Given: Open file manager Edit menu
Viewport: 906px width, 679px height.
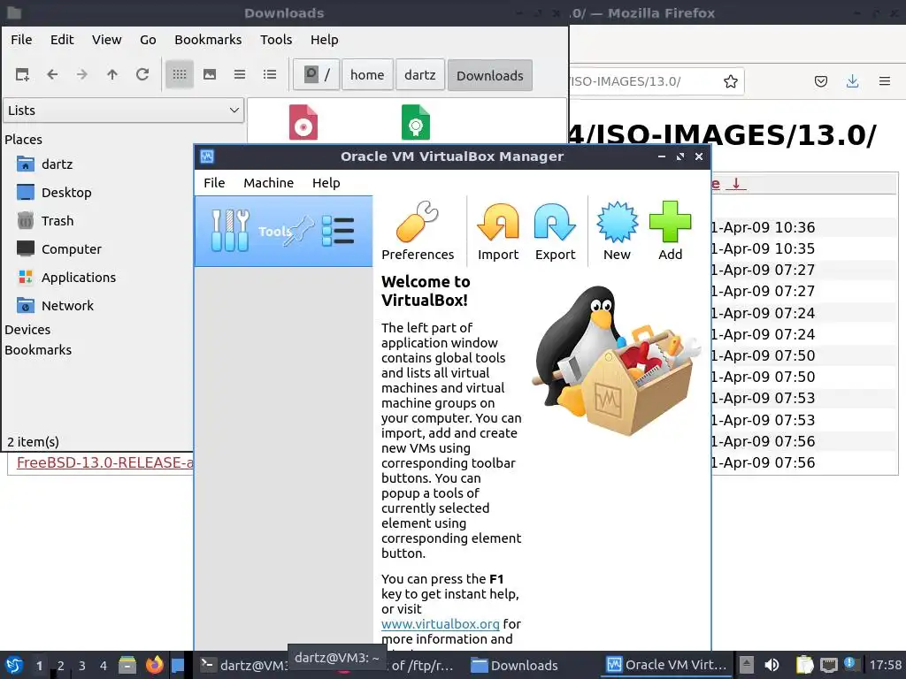Looking at the screenshot, I should (x=62, y=39).
